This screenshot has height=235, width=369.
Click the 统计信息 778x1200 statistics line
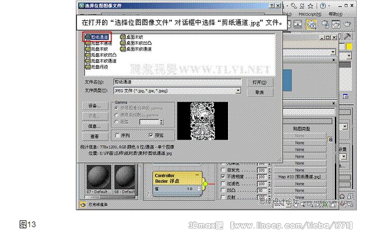[127, 147]
